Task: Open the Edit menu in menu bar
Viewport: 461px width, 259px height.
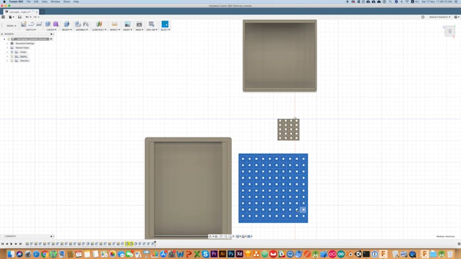Action: [x=36, y=2]
